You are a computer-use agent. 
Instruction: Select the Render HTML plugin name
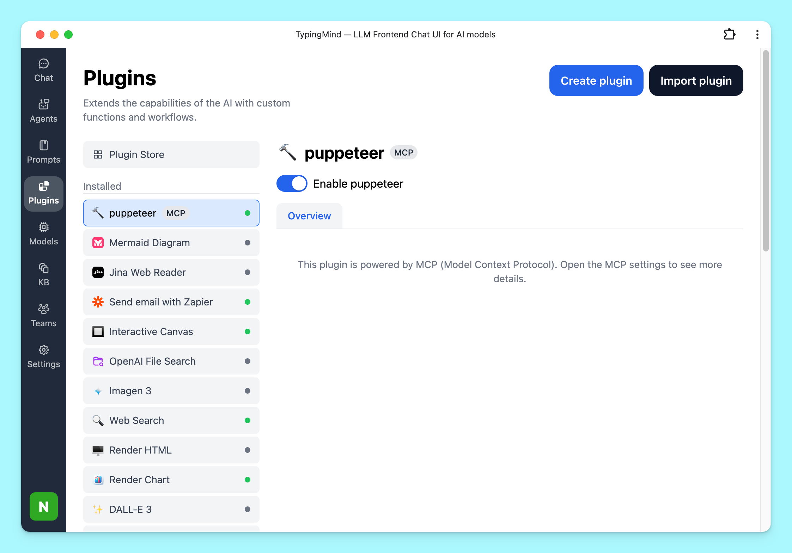[x=140, y=450]
